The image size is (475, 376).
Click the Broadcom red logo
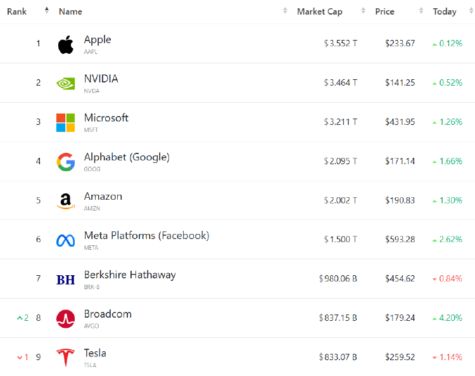coord(66,319)
